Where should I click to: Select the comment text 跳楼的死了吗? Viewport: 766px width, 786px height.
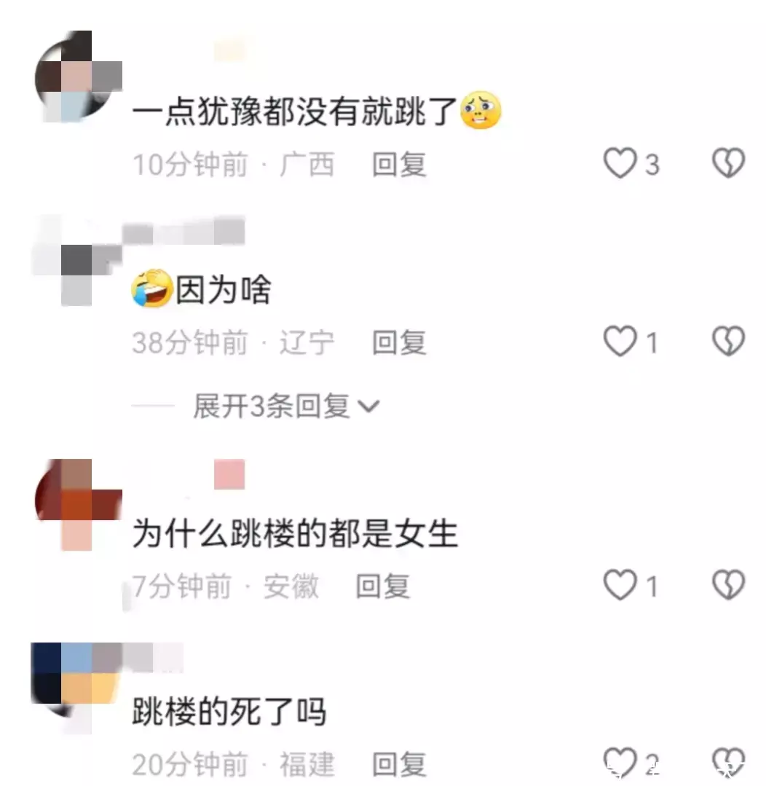coord(229,711)
